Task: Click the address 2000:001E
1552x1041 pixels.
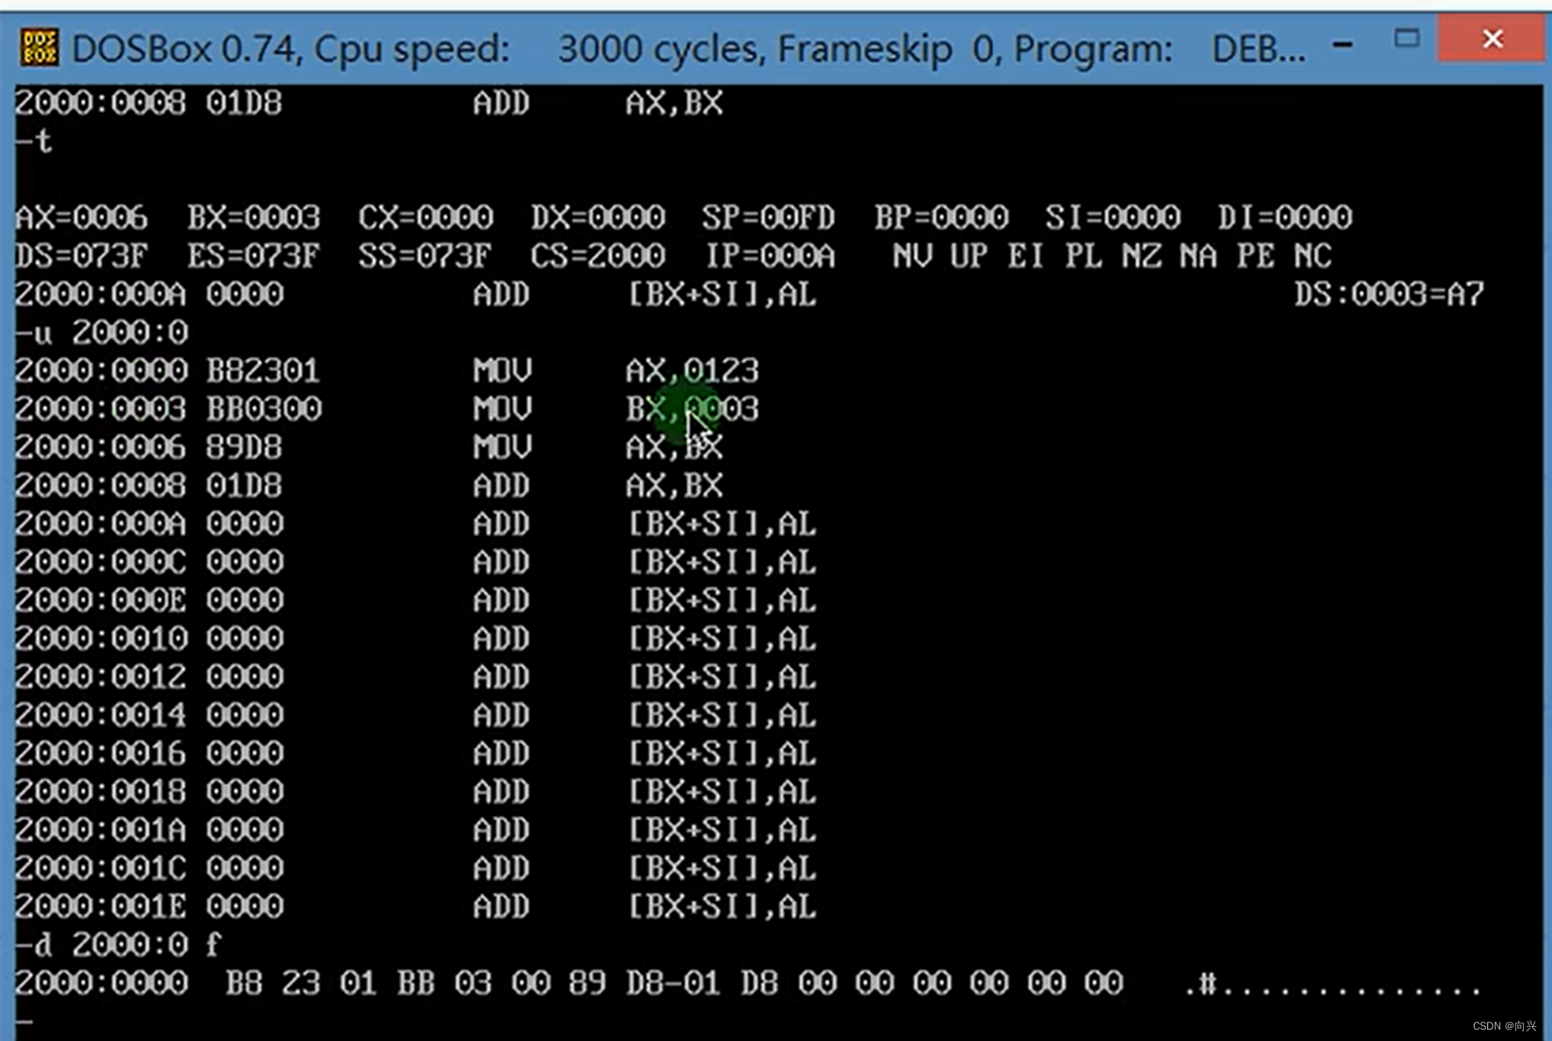Action: pos(101,906)
